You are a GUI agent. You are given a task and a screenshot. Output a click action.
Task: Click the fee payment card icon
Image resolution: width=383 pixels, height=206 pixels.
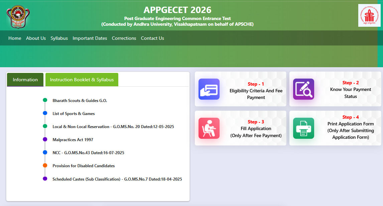click(209, 89)
